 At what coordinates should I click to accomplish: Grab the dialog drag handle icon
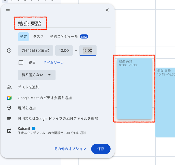tap(8, 10)
